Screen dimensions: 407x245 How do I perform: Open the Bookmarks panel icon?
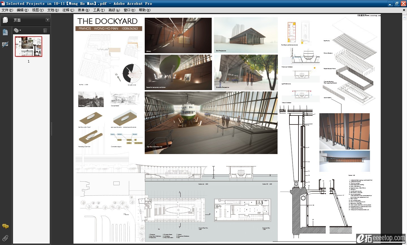[5, 32]
